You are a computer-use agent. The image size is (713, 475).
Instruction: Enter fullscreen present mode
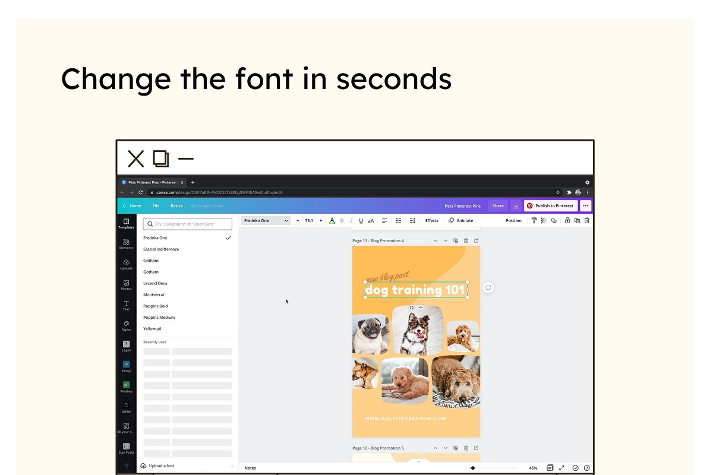(561, 468)
